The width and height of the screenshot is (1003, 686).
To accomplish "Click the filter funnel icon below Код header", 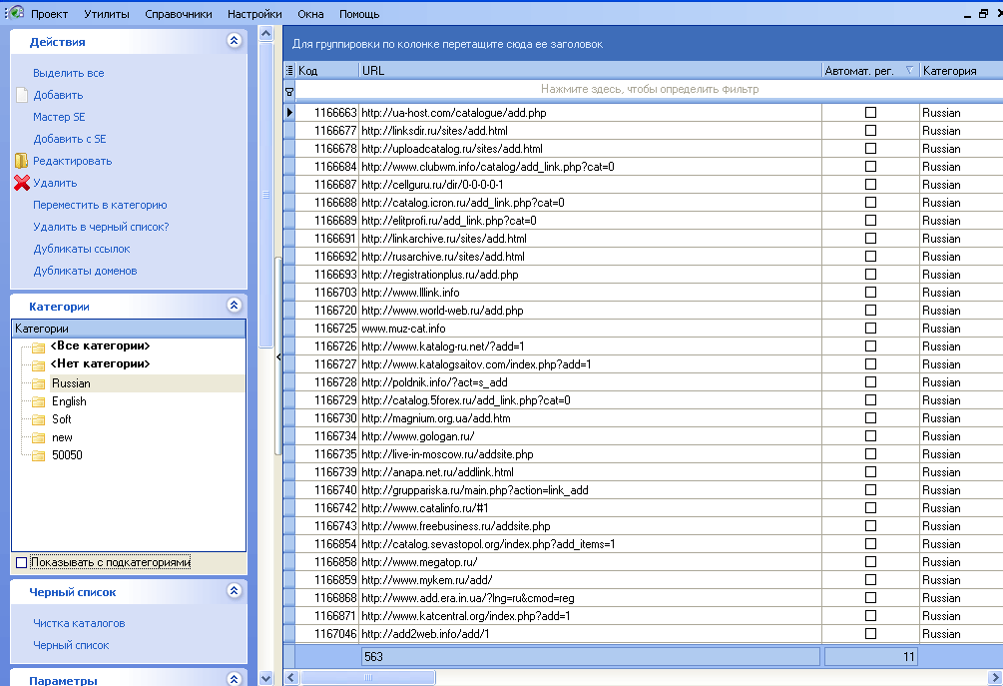I will [x=288, y=91].
